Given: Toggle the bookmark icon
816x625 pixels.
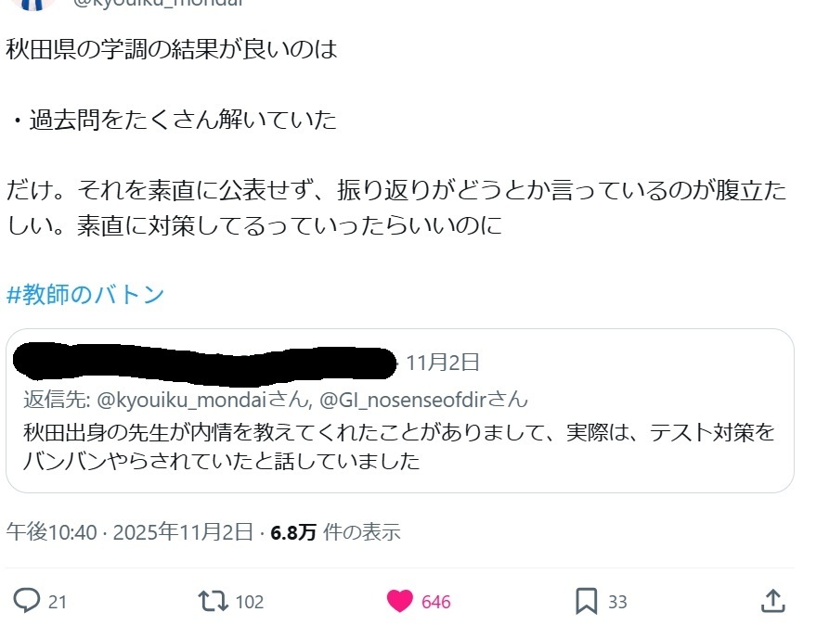Looking at the screenshot, I should click(x=586, y=601).
